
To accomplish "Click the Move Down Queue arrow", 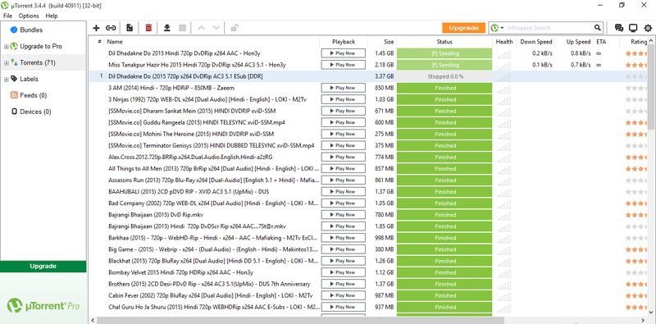I will click(x=216, y=28).
